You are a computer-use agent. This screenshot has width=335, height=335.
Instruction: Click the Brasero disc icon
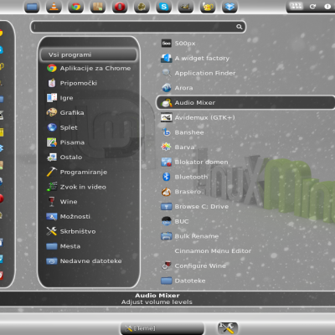(x=167, y=192)
